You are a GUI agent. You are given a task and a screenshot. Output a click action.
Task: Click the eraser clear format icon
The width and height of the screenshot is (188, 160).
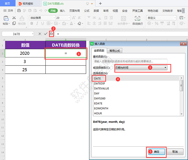click(x=79, y=23)
